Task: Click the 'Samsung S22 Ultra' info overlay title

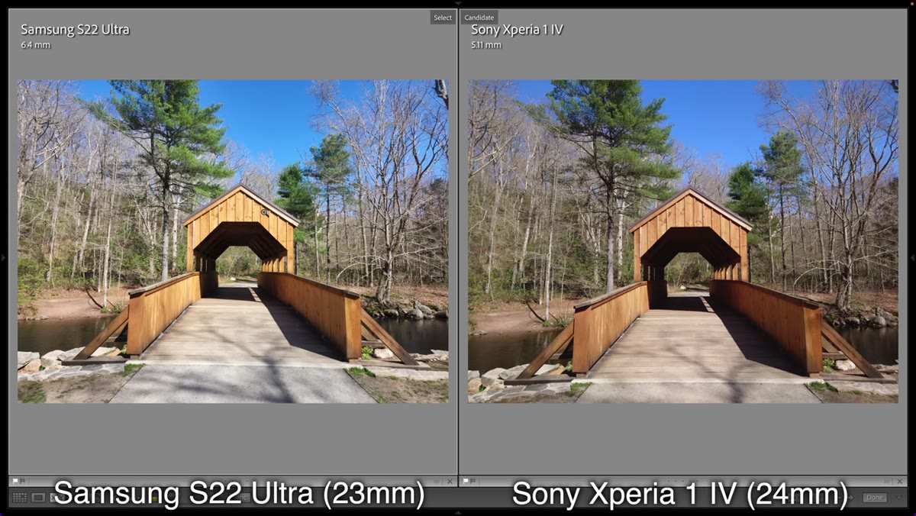Action: pos(75,30)
